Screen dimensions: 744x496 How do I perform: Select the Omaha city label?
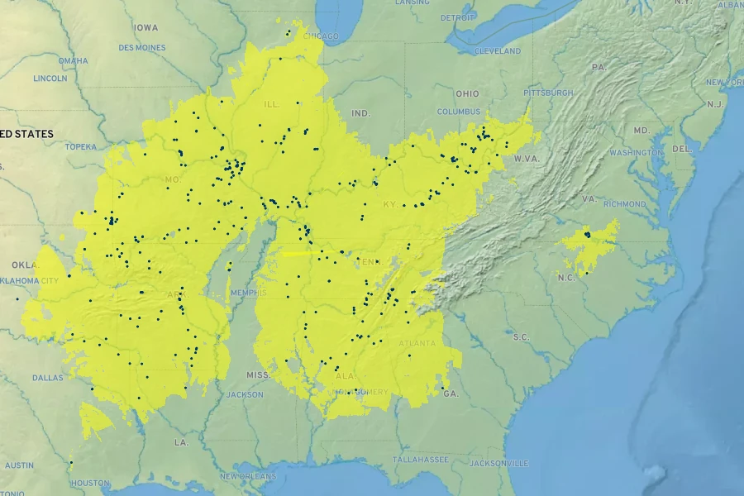[x=73, y=60]
